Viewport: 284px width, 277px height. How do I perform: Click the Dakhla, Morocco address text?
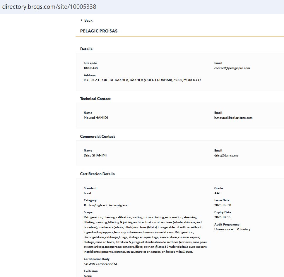[142, 80]
